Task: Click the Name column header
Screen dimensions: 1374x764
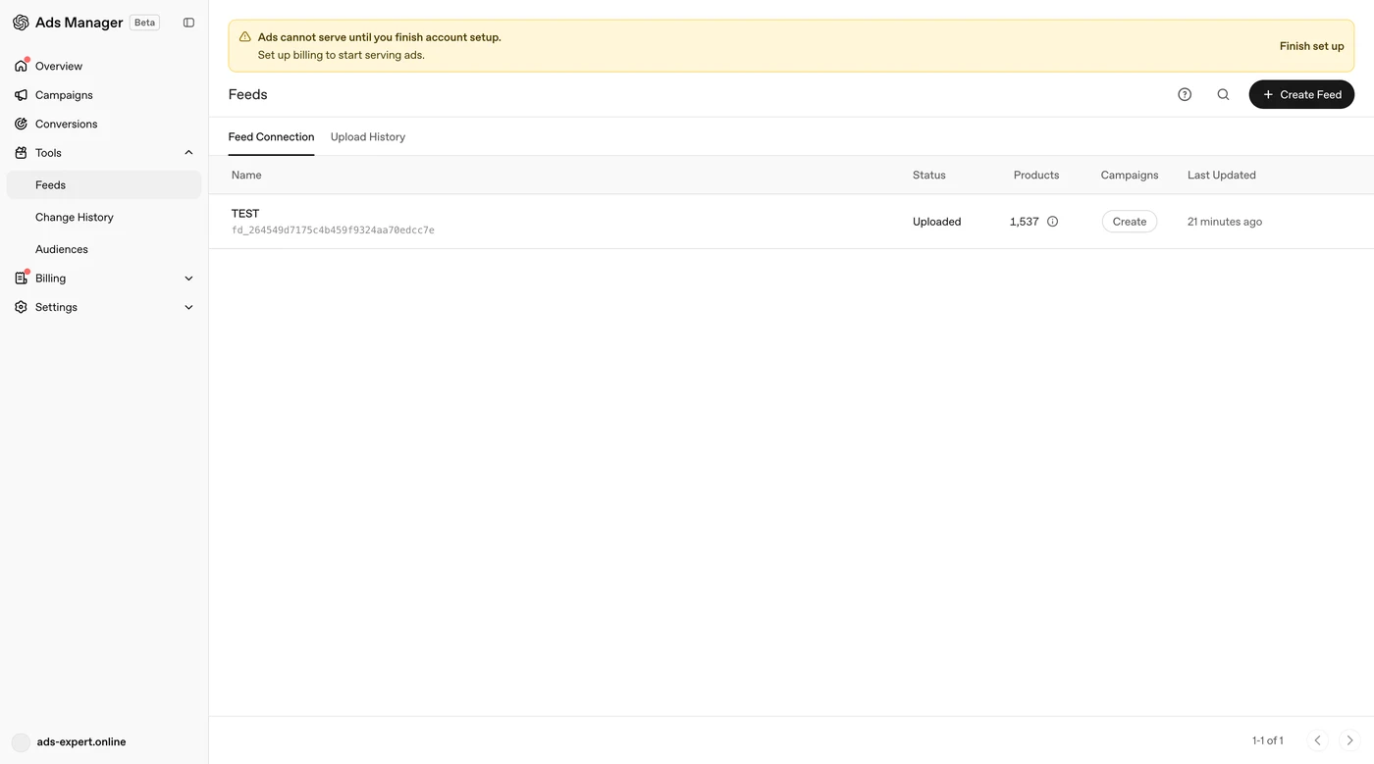Action: coord(246,176)
